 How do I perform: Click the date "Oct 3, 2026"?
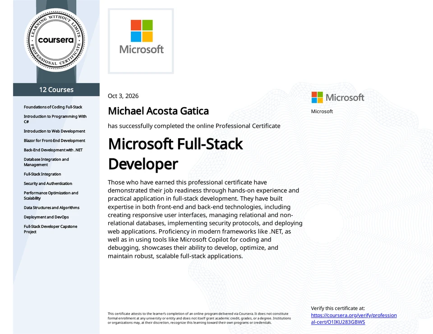(x=123, y=96)
